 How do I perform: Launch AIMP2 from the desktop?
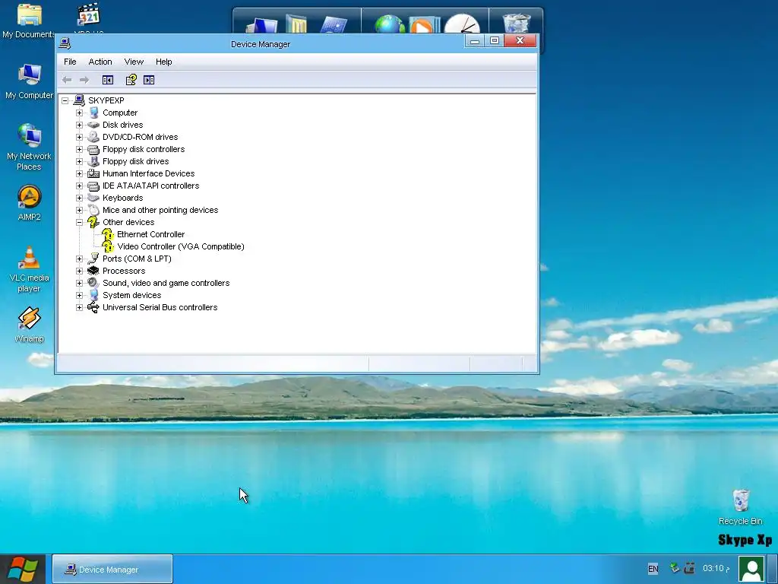click(x=29, y=202)
